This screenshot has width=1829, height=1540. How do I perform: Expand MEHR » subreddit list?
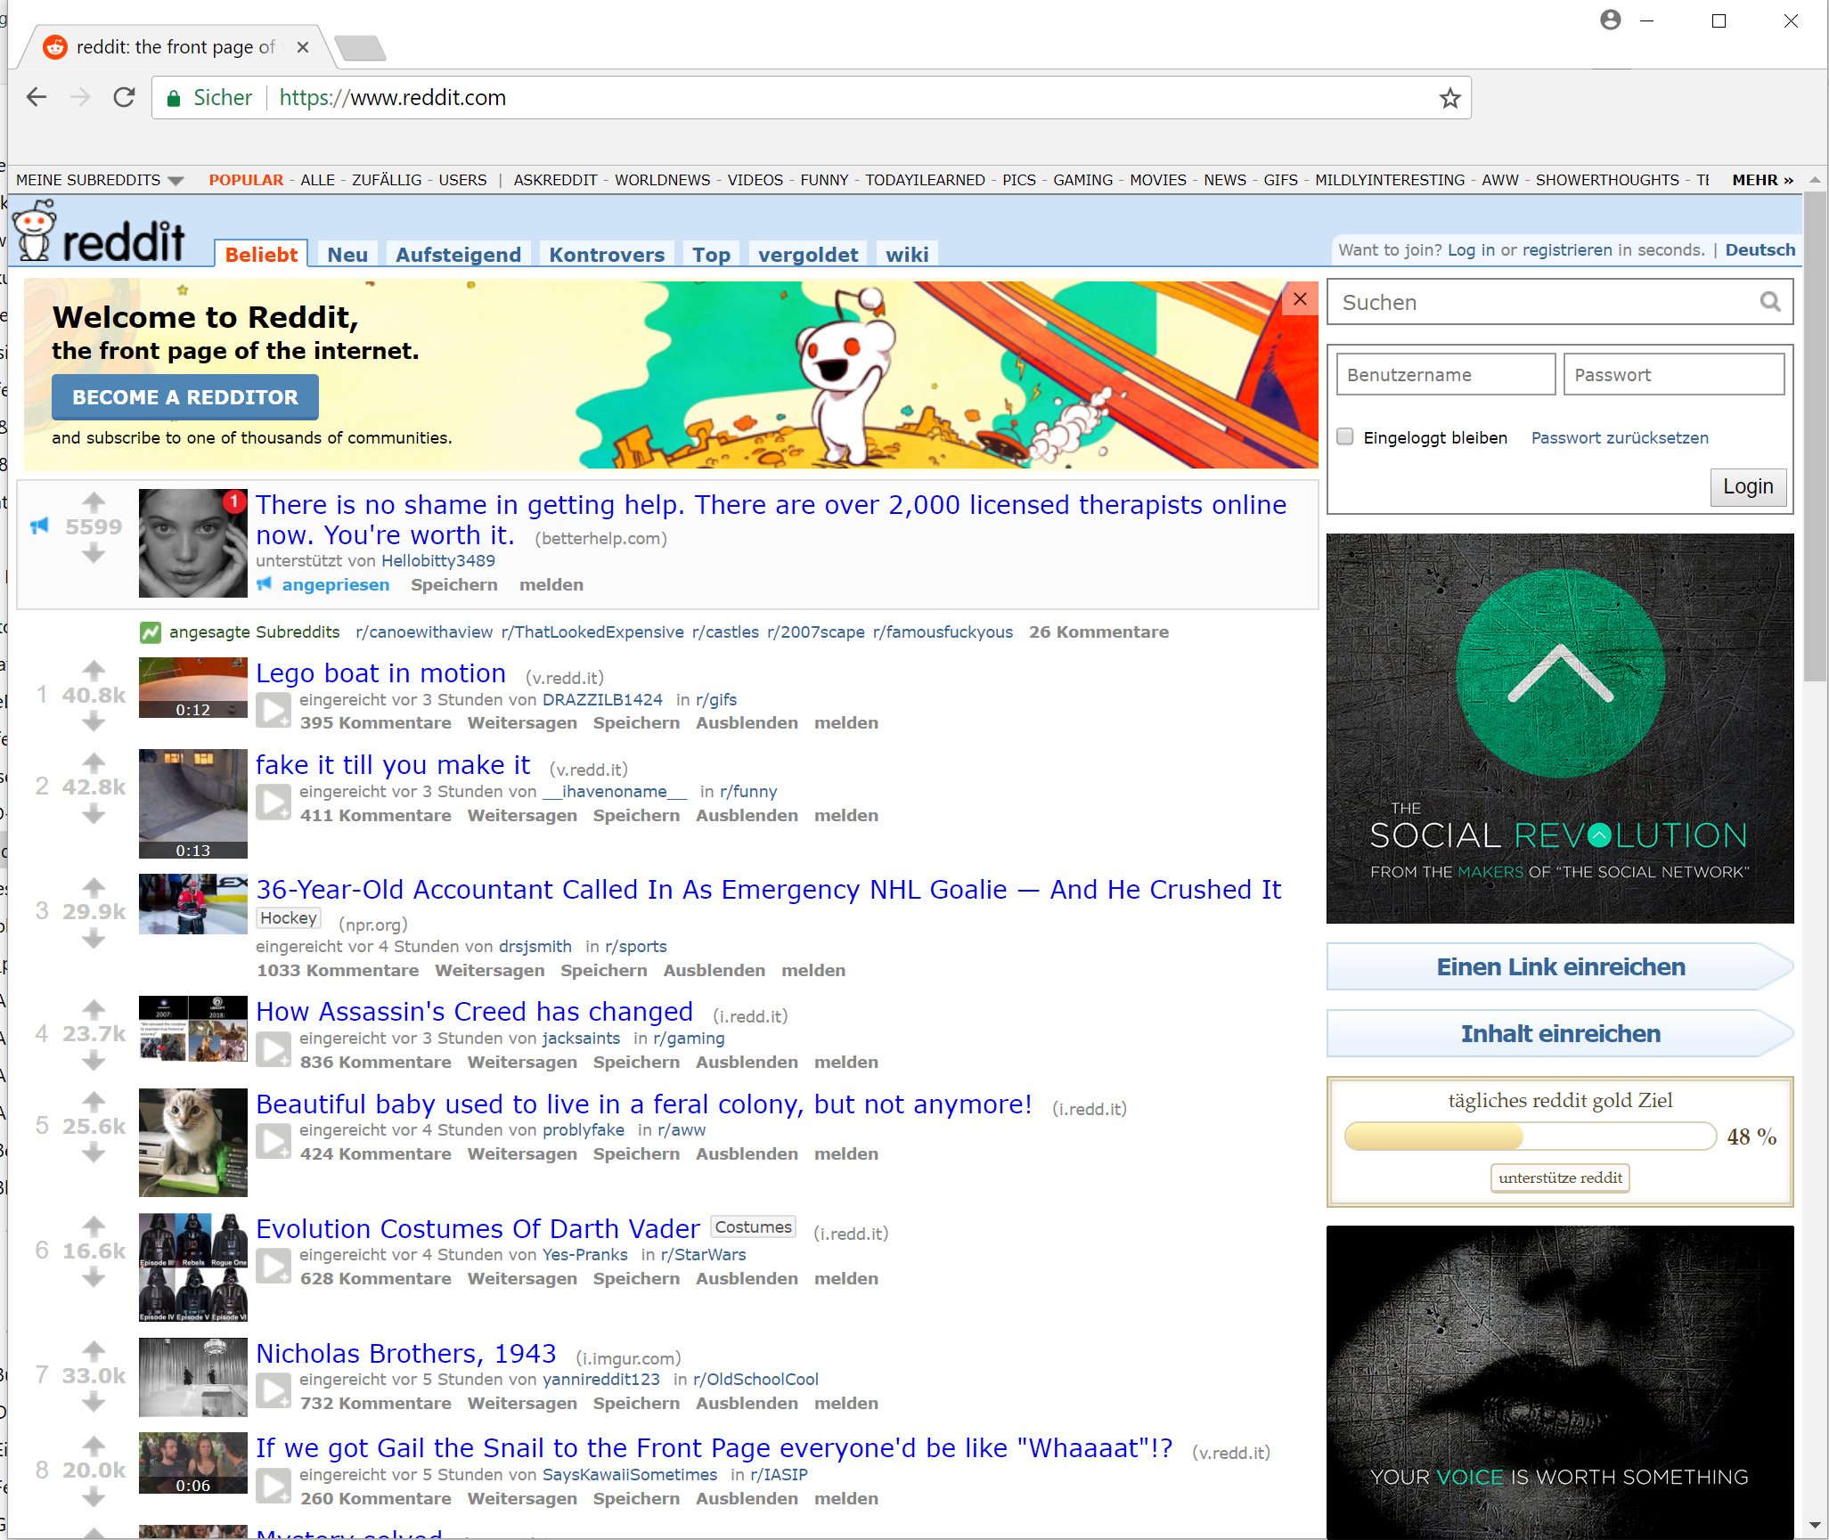pos(1762,180)
